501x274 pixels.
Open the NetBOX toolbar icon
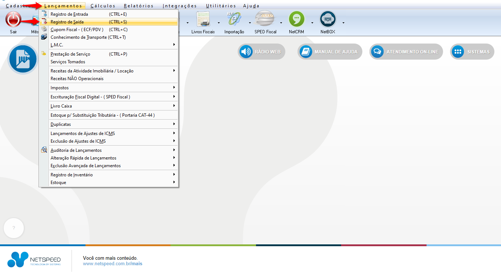(x=328, y=20)
